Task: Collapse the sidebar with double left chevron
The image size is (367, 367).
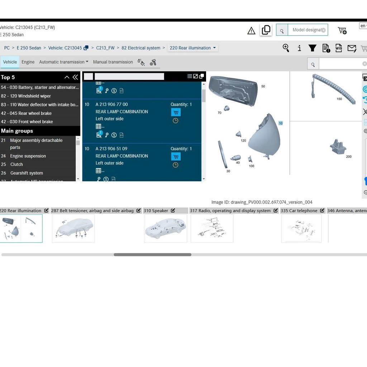Action: (75, 77)
